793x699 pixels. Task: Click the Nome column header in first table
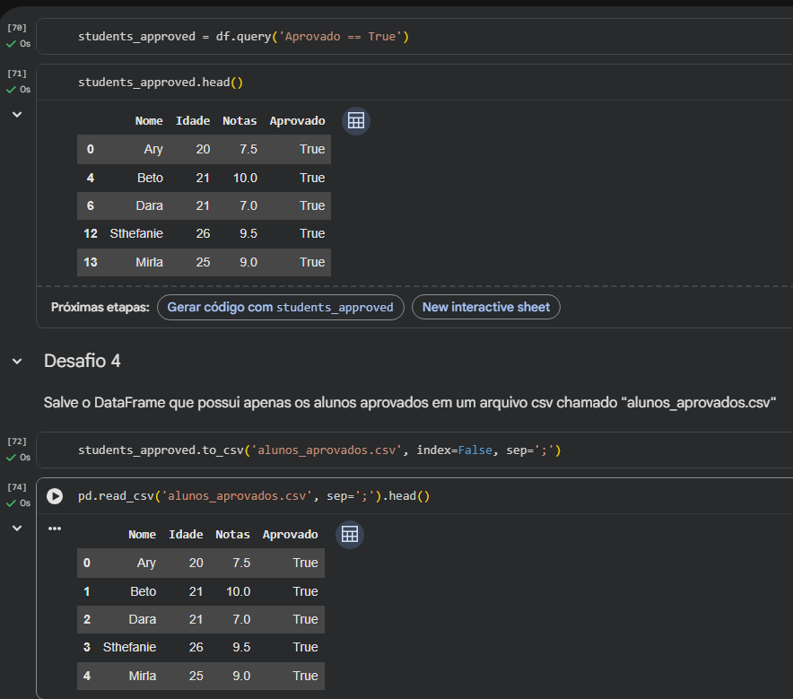[149, 121]
